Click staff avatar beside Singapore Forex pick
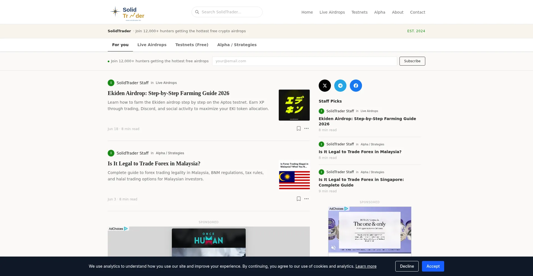The height and width of the screenshot is (276, 533). (321, 172)
